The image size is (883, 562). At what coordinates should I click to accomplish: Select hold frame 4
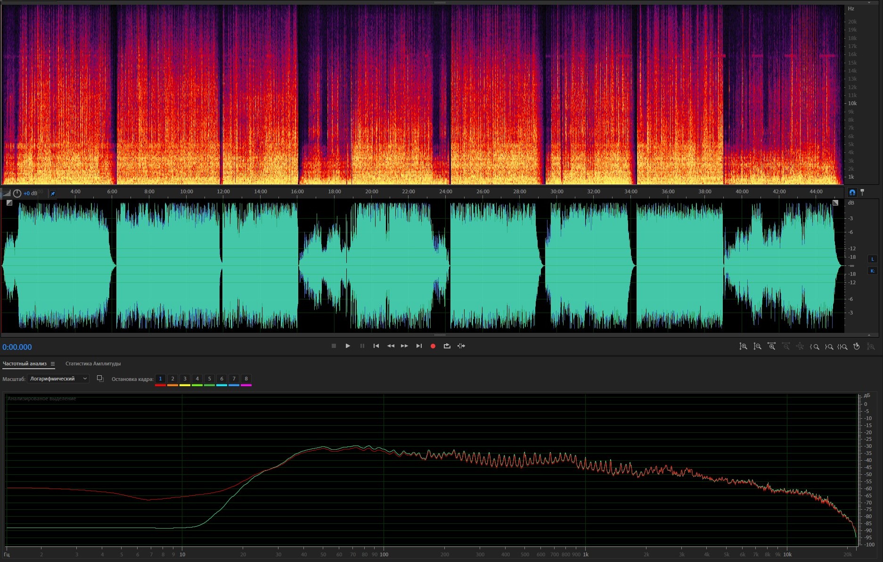pyautogui.click(x=197, y=379)
